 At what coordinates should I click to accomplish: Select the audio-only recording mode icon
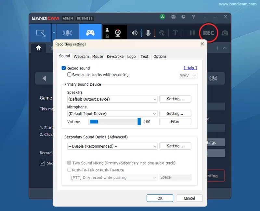click(x=68, y=33)
